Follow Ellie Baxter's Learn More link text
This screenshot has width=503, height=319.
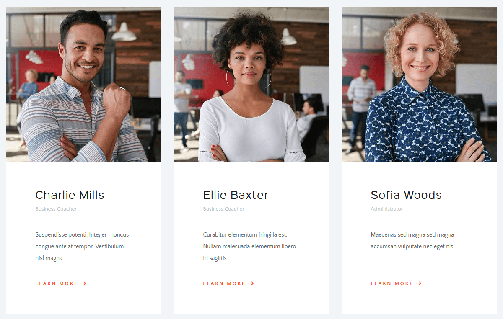(x=224, y=283)
